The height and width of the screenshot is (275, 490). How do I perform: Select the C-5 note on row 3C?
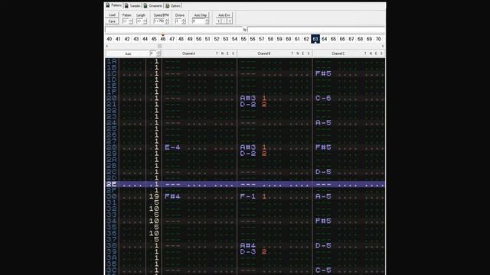(x=323, y=270)
